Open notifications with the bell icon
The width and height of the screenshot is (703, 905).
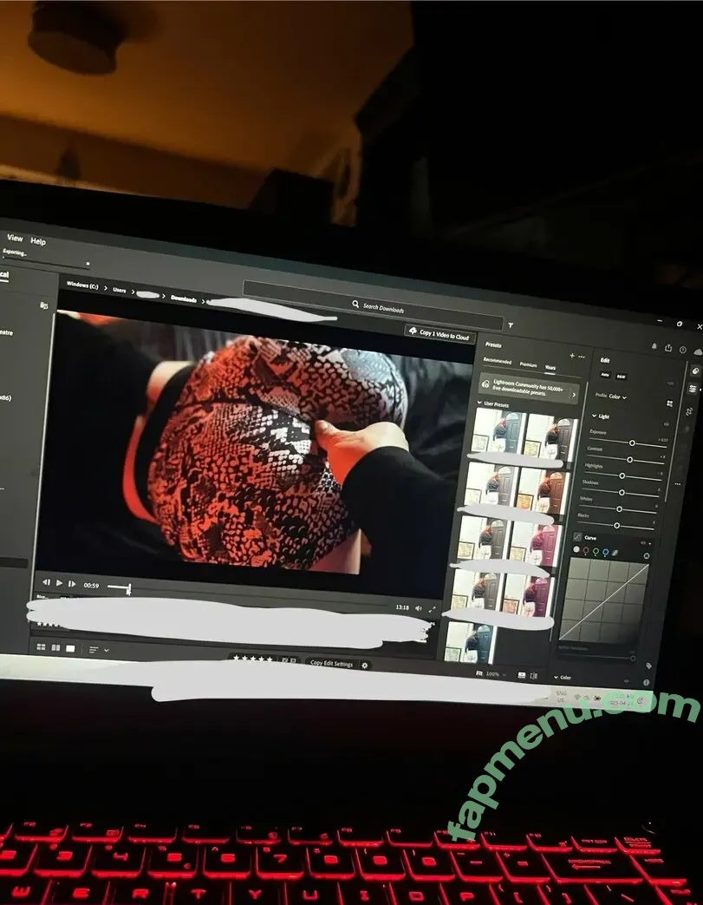pos(654,347)
